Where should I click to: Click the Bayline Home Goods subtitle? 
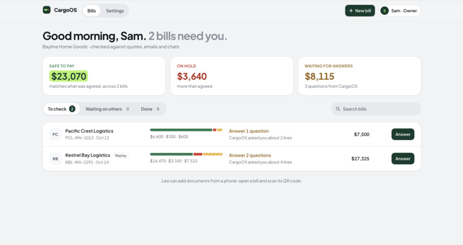(111, 46)
